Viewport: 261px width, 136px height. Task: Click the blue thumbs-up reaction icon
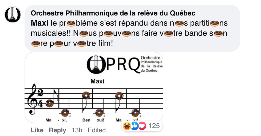coord(135,126)
